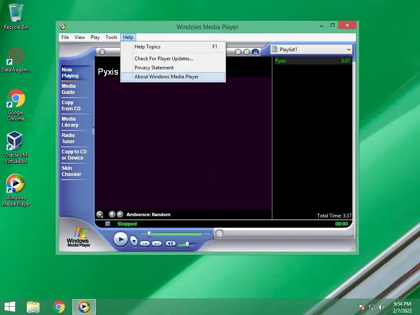This screenshot has height=315, width=420.
Task: Select the next visualization
Action: click(x=120, y=214)
